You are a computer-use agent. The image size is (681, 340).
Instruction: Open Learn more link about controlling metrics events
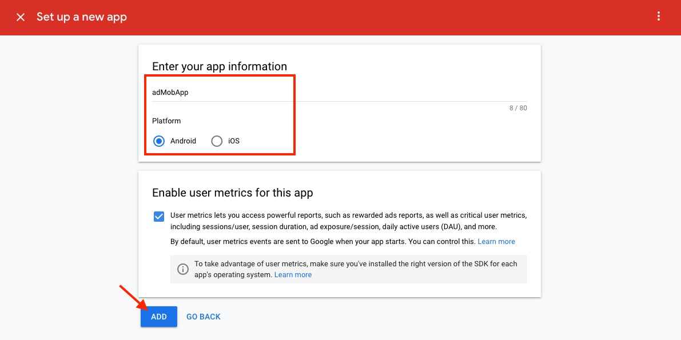coord(496,242)
